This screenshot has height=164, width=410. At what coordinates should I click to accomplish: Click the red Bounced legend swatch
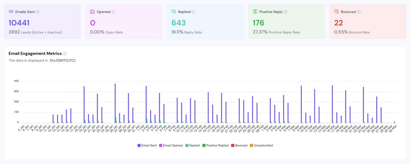pyautogui.click(x=233, y=145)
